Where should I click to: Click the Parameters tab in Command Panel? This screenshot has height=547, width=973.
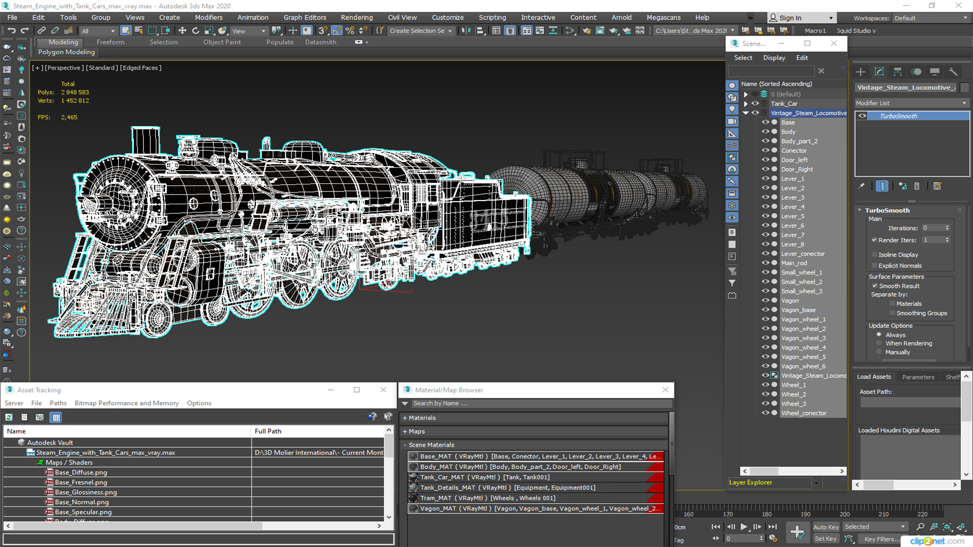tap(919, 376)
